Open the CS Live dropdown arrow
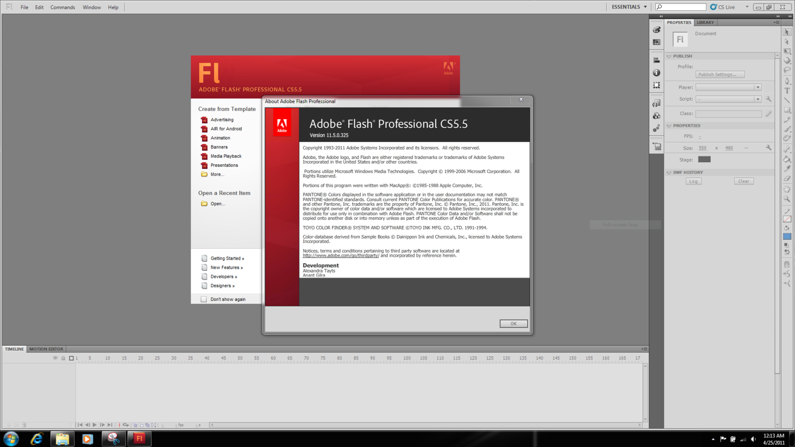The image size is (795, 447). (747, 7)
